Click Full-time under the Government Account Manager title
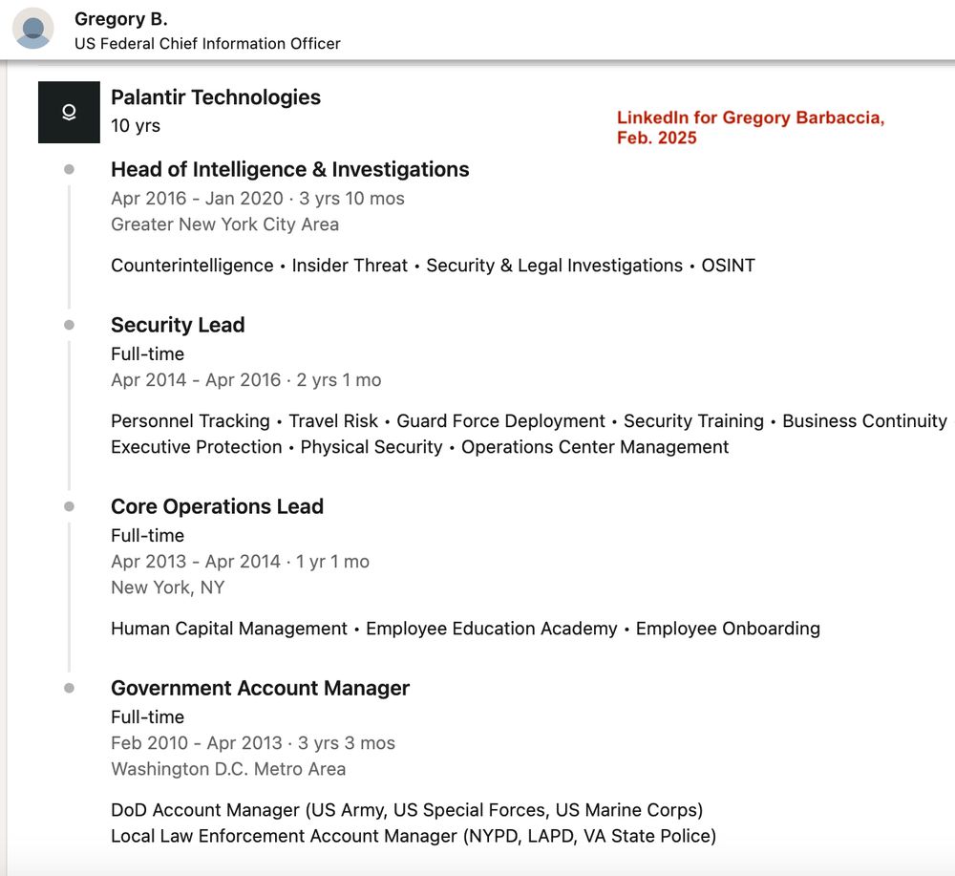955x876 pixels. point(147,717)
